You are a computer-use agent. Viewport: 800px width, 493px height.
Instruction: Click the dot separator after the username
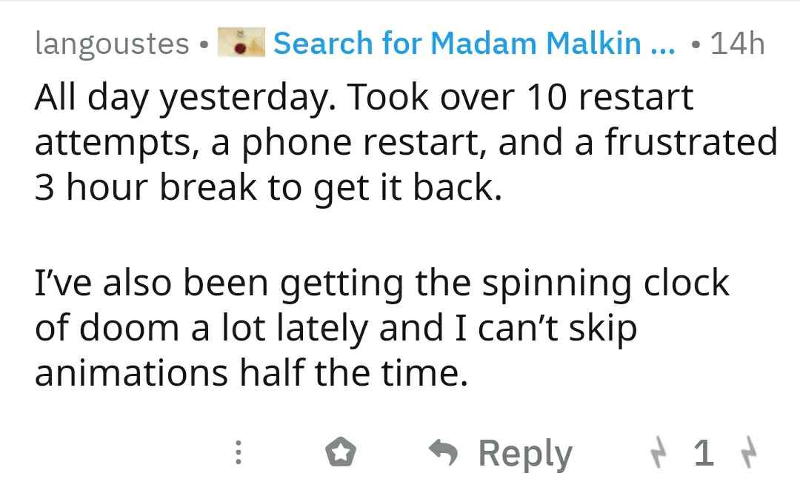pos(203,44)
